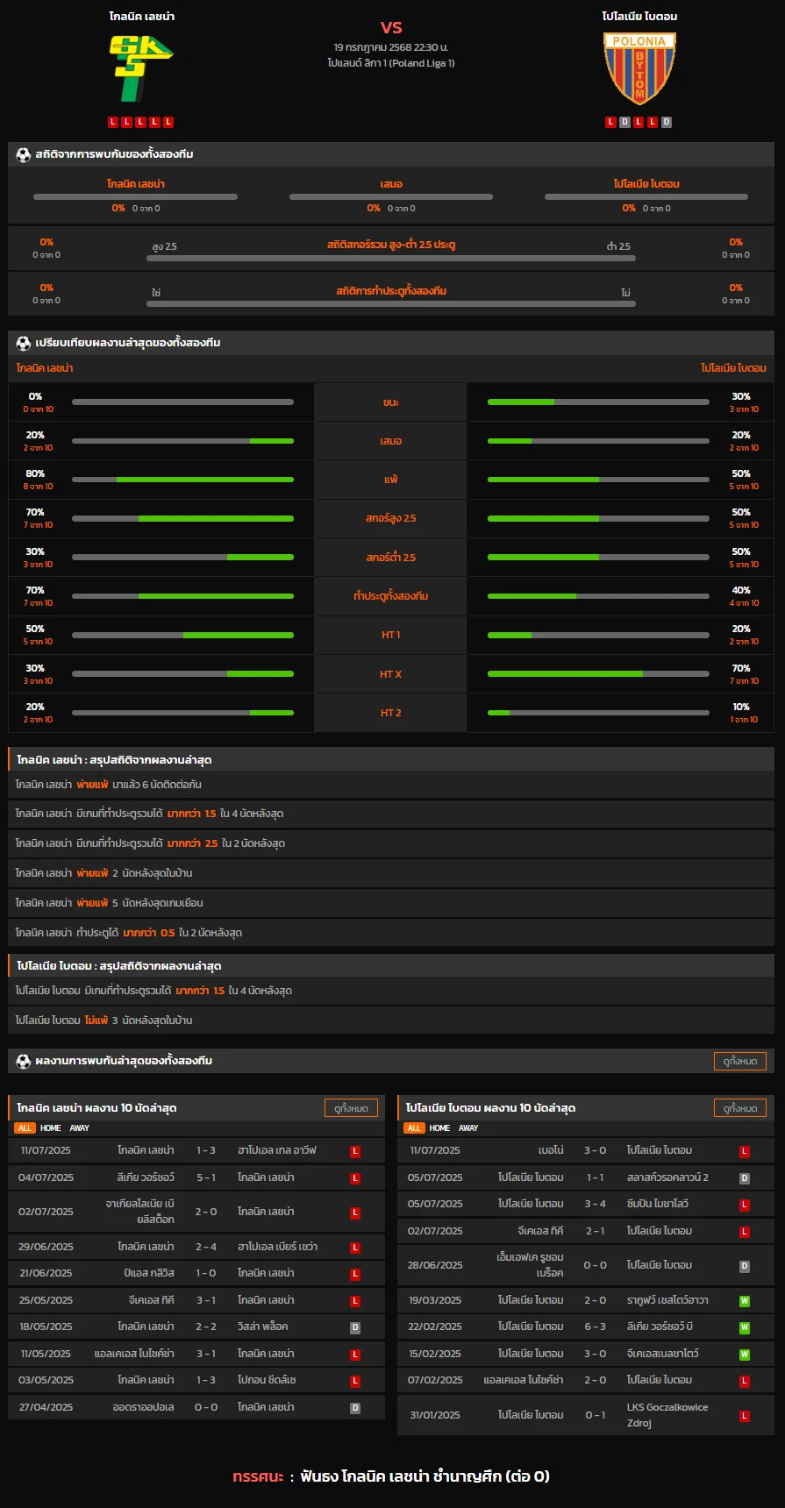Click the GKS Górnik Łęczna team logo
Screen dimensions: 785x1508
click(140, 68)
